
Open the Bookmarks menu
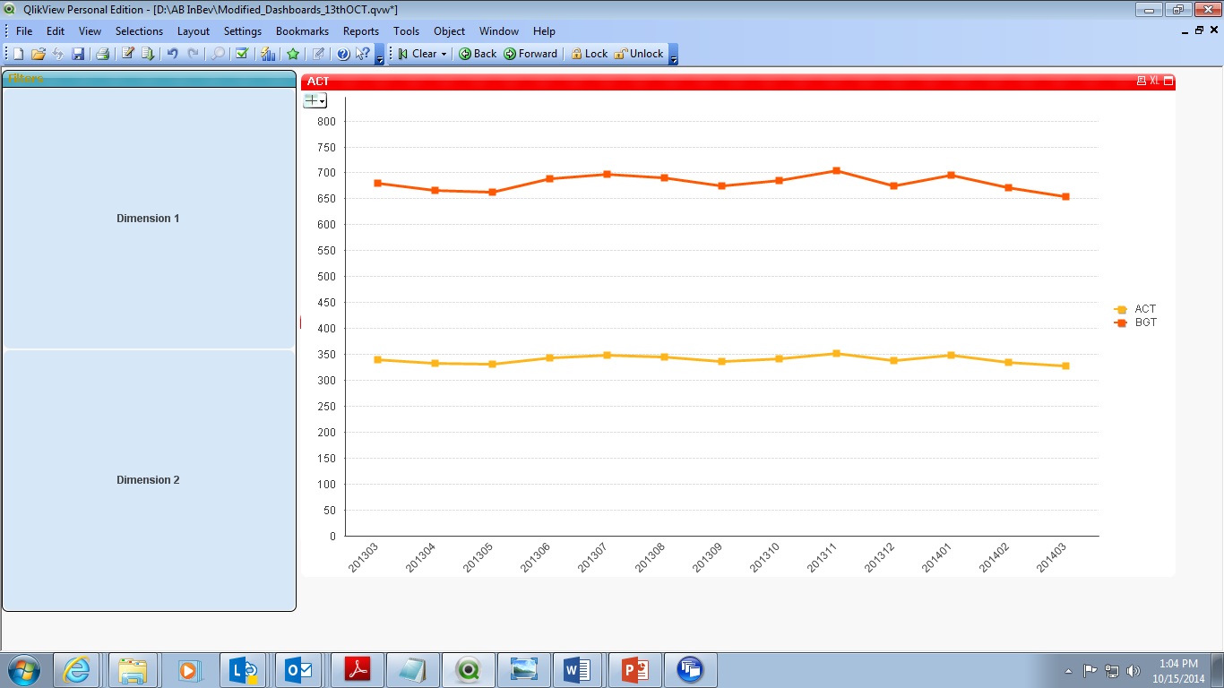click(x=302, y=30)
